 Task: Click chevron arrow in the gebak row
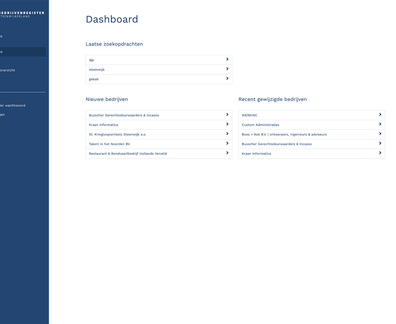[227, 78]
